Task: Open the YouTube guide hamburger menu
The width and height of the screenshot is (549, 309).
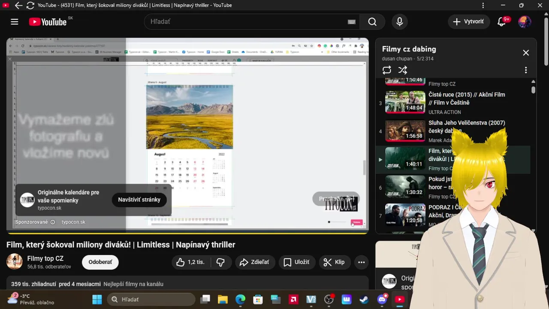Action: point(15,22)
